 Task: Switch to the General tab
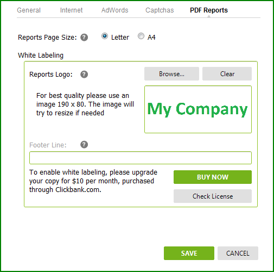point(29,10)
